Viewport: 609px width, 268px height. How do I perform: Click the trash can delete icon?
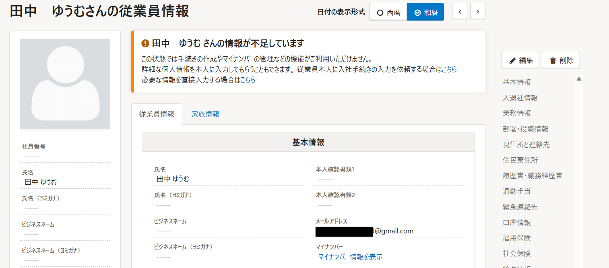coord(553,61)
